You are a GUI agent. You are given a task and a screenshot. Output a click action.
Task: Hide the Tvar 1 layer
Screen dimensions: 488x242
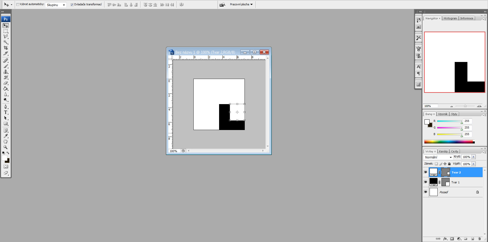pos(425,182)
